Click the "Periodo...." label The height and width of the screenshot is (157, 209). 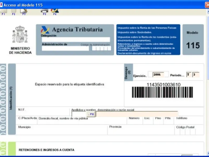(177, 75)
